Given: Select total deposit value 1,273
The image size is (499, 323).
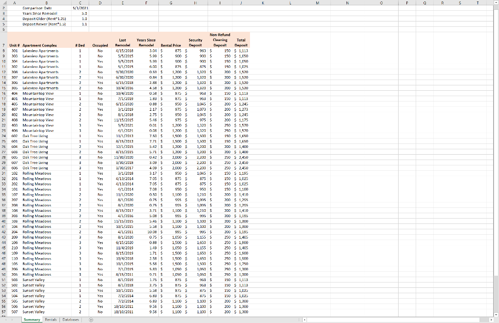Looking at the screenshot, I should pos(241,109).
